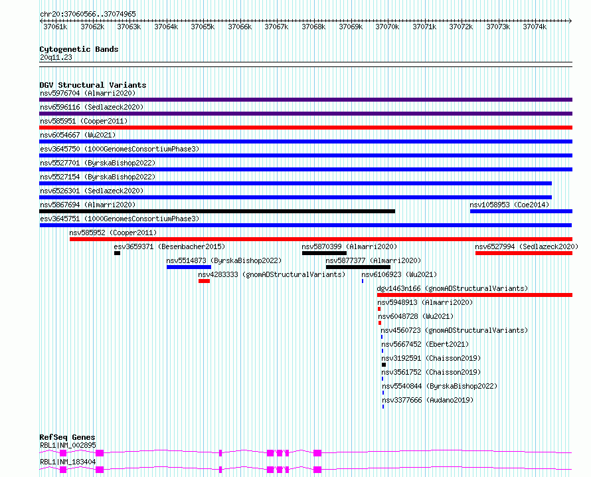591x477 pixels.
Task: Click the 20q11.23 band label
Action: (x=56, y=57)
